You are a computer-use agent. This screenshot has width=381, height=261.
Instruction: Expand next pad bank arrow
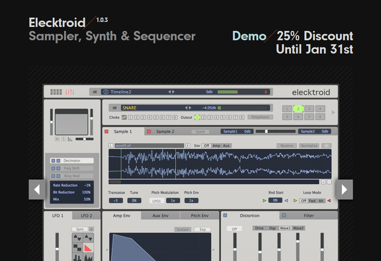click(x=333, y=112)
